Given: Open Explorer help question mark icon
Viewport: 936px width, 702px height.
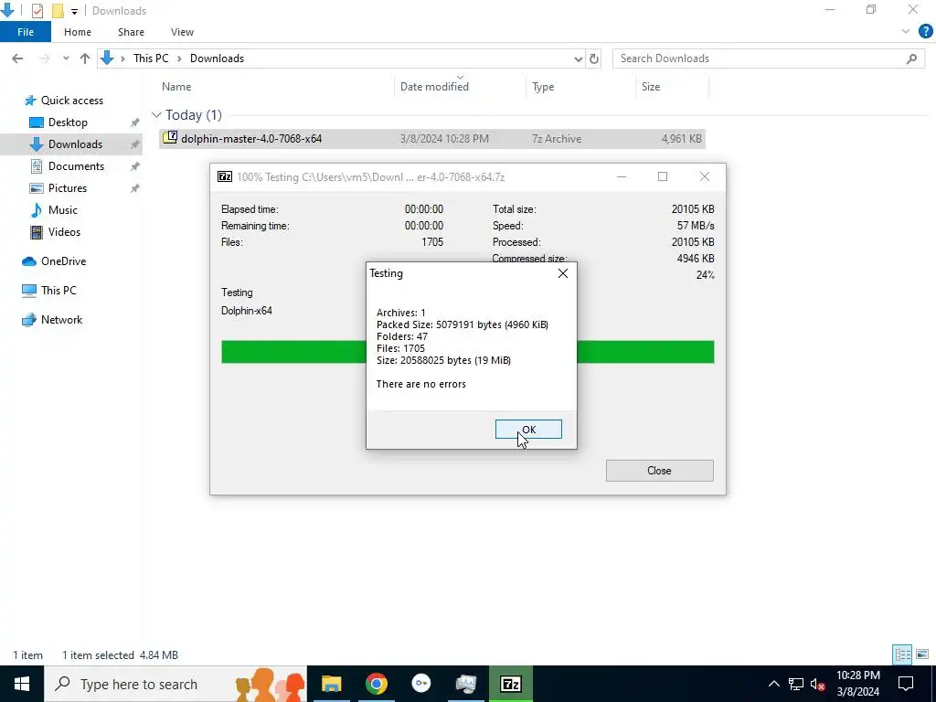Looking at the screenshot, I should 925,32.
